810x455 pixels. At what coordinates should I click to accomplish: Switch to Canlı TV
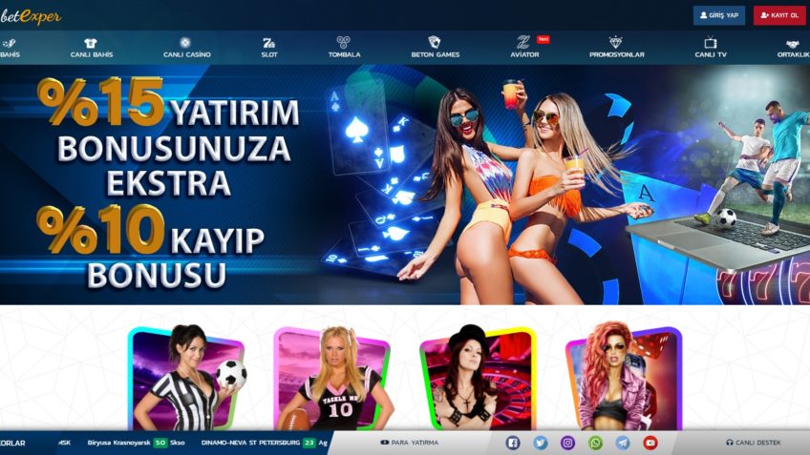711,48
